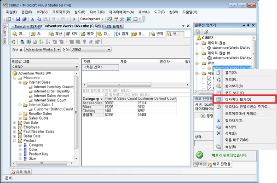Select Customer Dsitinct Count measure in tree

[53, 109]
